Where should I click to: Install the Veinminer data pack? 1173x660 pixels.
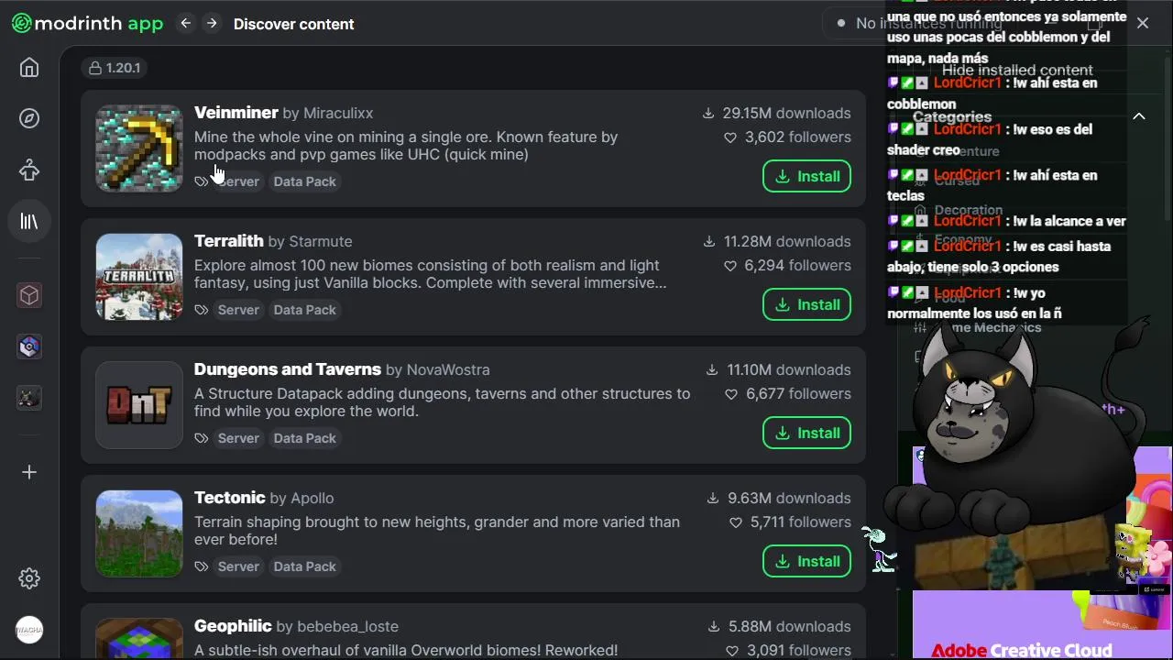pos(806,176)
